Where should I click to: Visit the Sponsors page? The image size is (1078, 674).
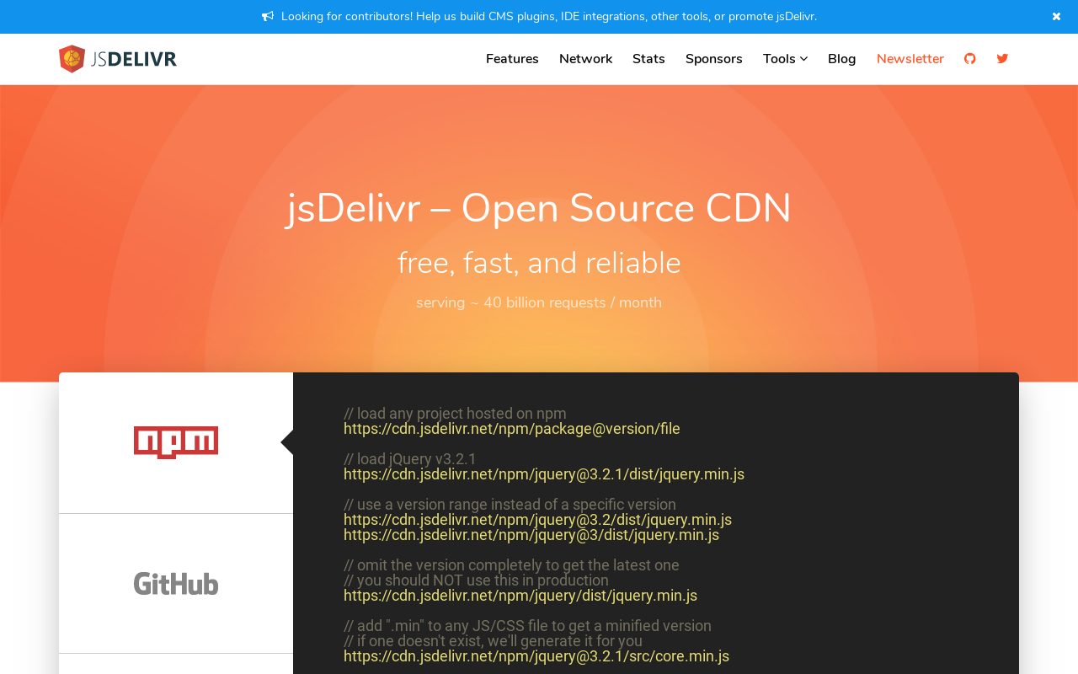tap(714, 59)
